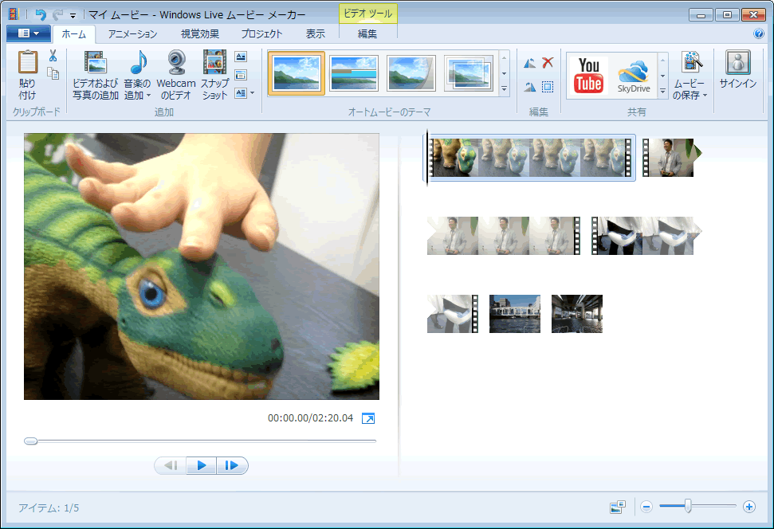This screenshot has height=529, width=774.
Task: Open the help question mark icon
Action: (x=759, y=34)
